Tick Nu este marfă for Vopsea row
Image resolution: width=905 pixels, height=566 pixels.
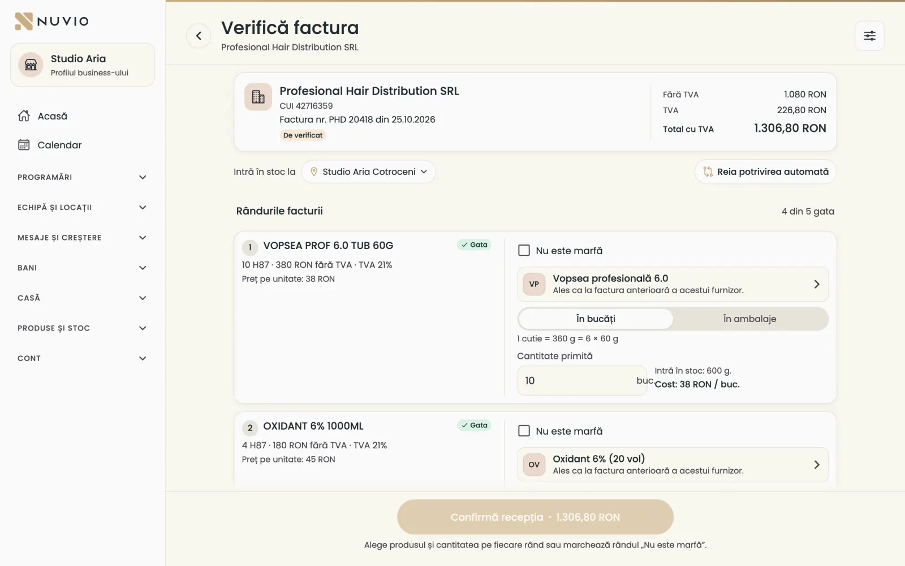524,250
